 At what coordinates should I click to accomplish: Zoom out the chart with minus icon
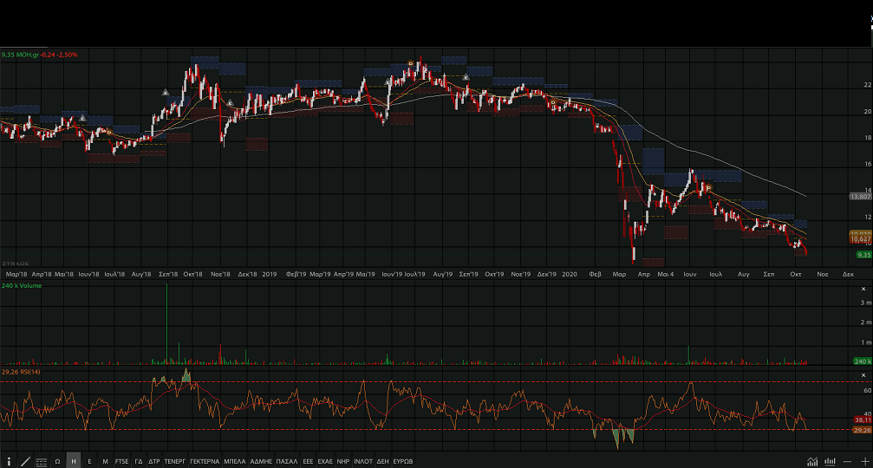[848, 461]
